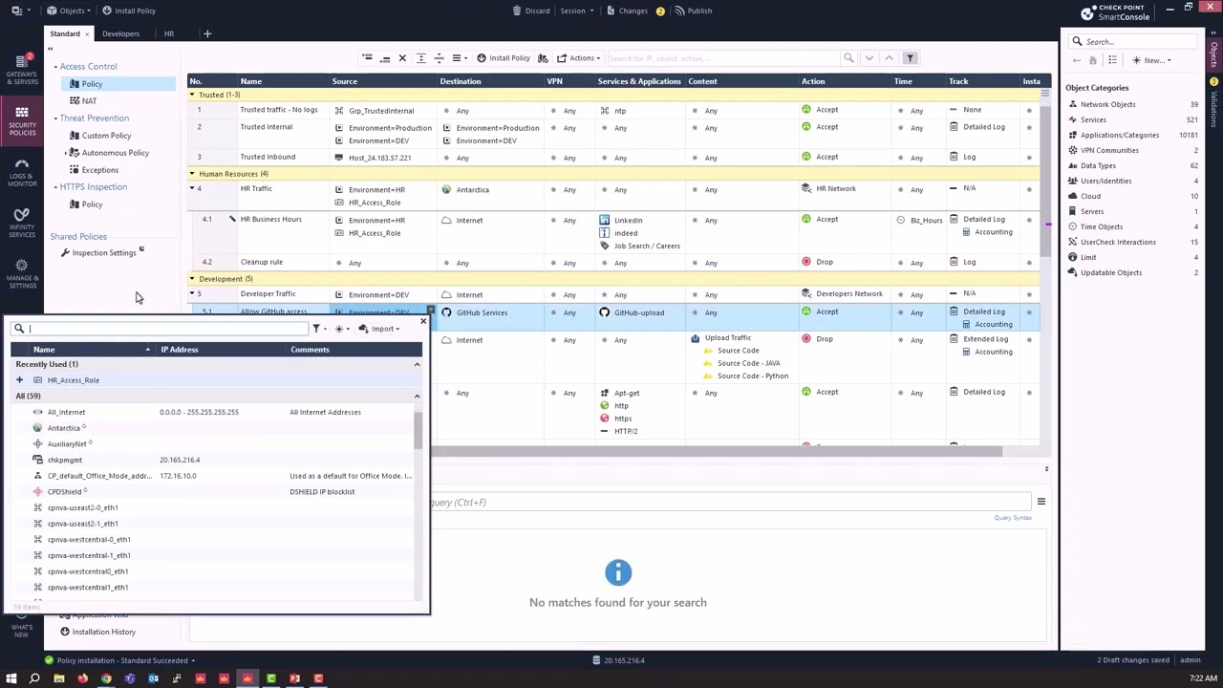Switch to HR policy tab
The width and height of the screenshot is (1223, 688).
169,33
